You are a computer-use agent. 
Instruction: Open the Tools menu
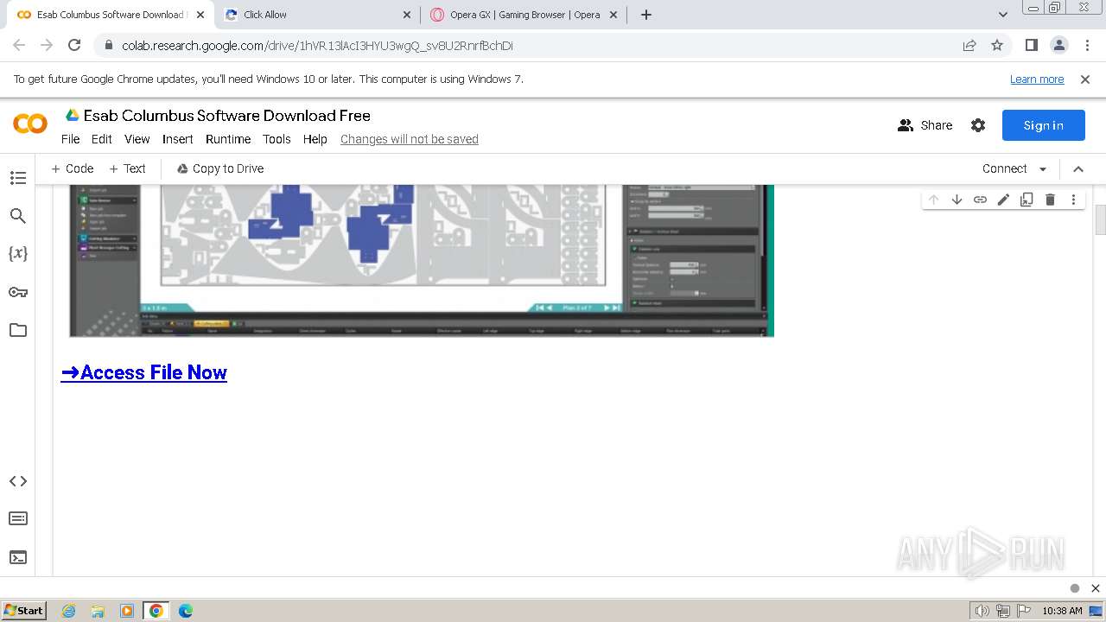(276, 139)
